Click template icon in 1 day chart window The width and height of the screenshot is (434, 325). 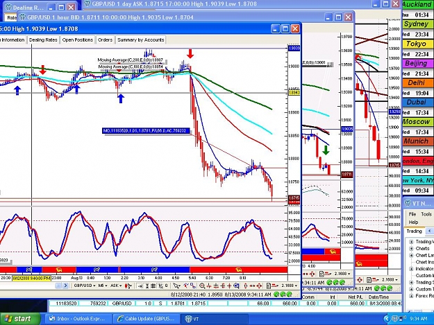pos(369,280)
